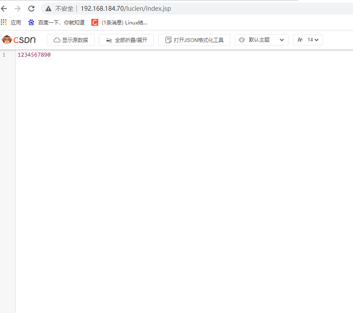
Task: Open the 百度一下,你就知道 bookmark
Action: (x=57, y=22)
